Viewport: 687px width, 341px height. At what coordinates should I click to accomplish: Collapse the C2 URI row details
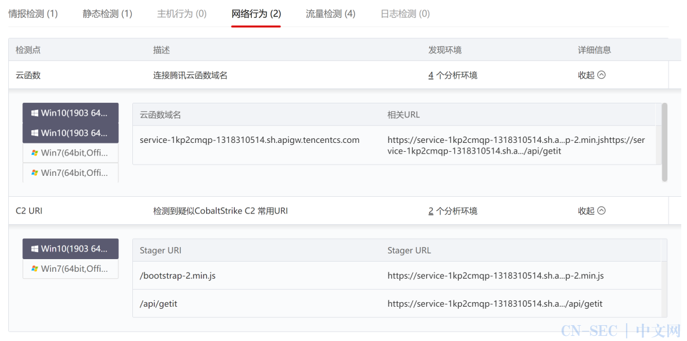click(592, 211)
